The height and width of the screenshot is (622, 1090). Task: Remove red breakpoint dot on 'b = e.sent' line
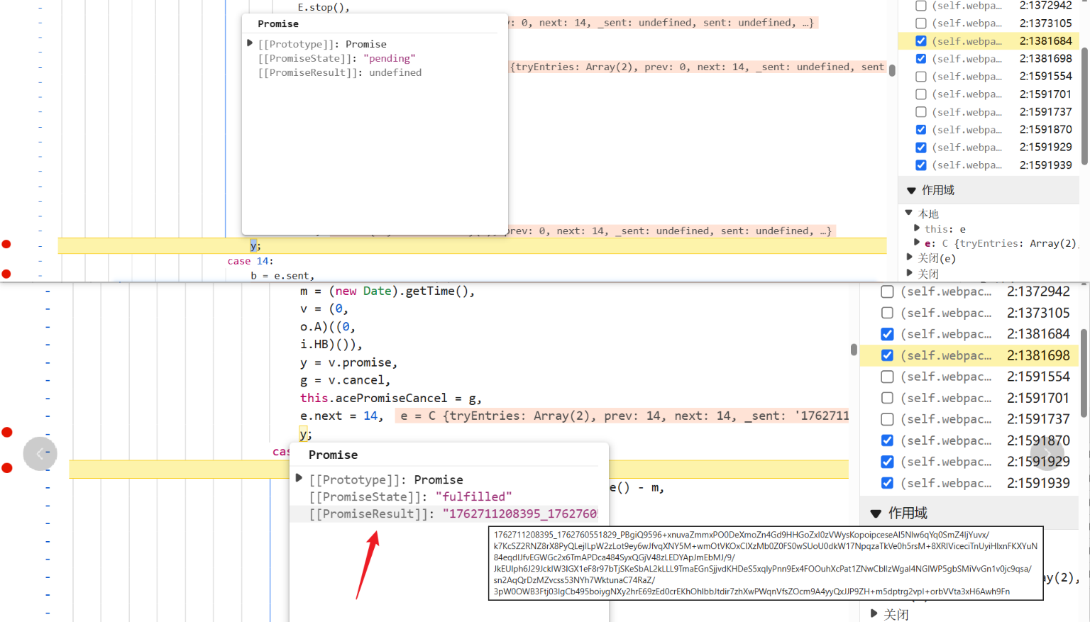6,274
